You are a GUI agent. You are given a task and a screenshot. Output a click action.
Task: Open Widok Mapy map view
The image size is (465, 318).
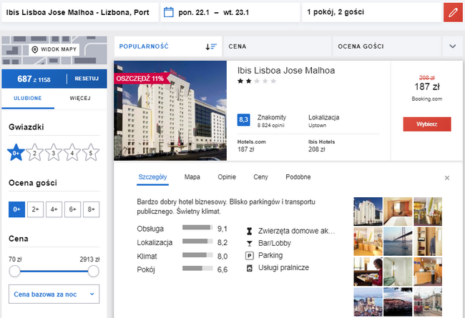coord(54,49)
